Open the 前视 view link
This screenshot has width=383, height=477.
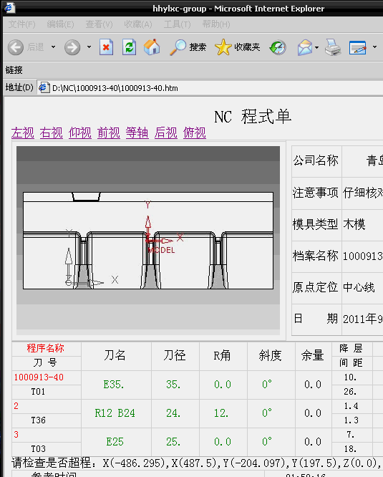point(109,133)
